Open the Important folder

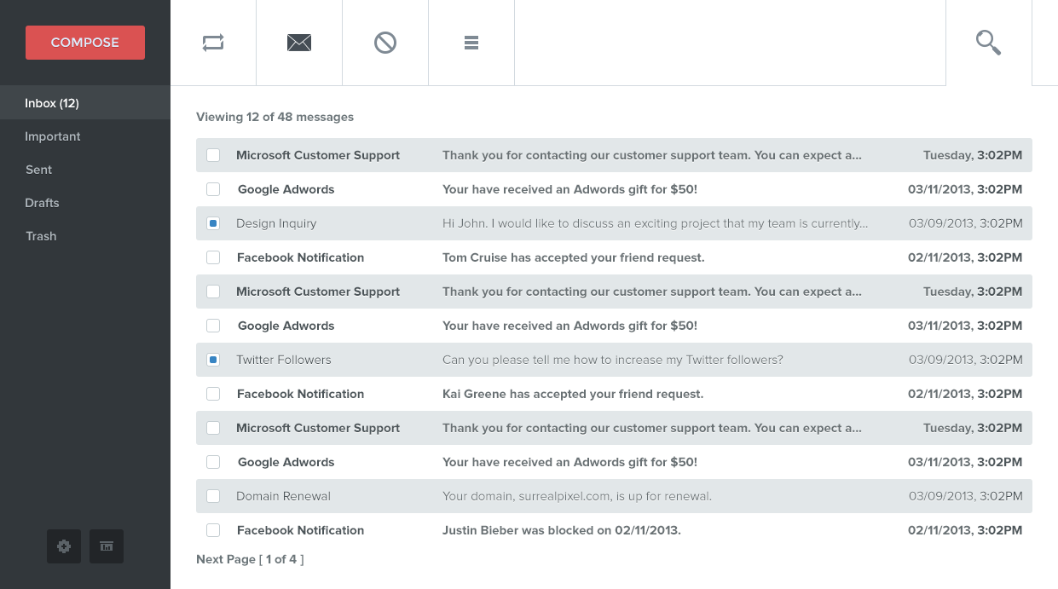(x=53, y=136)
